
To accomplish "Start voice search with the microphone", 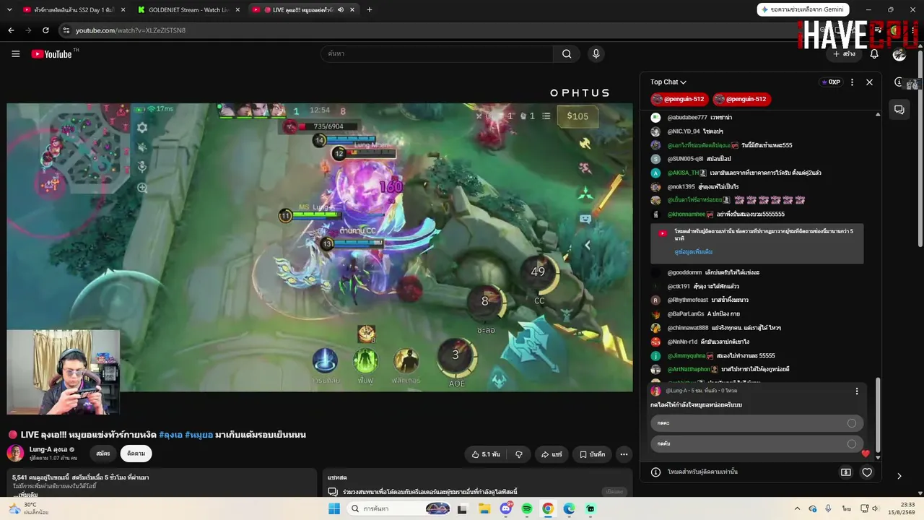I will point(596,53).
